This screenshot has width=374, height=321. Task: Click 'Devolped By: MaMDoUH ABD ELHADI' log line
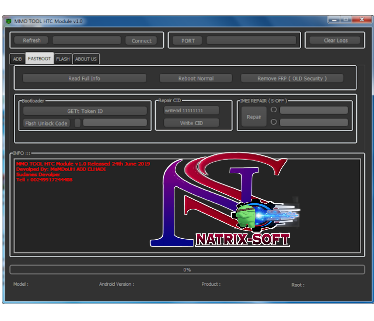61,169
